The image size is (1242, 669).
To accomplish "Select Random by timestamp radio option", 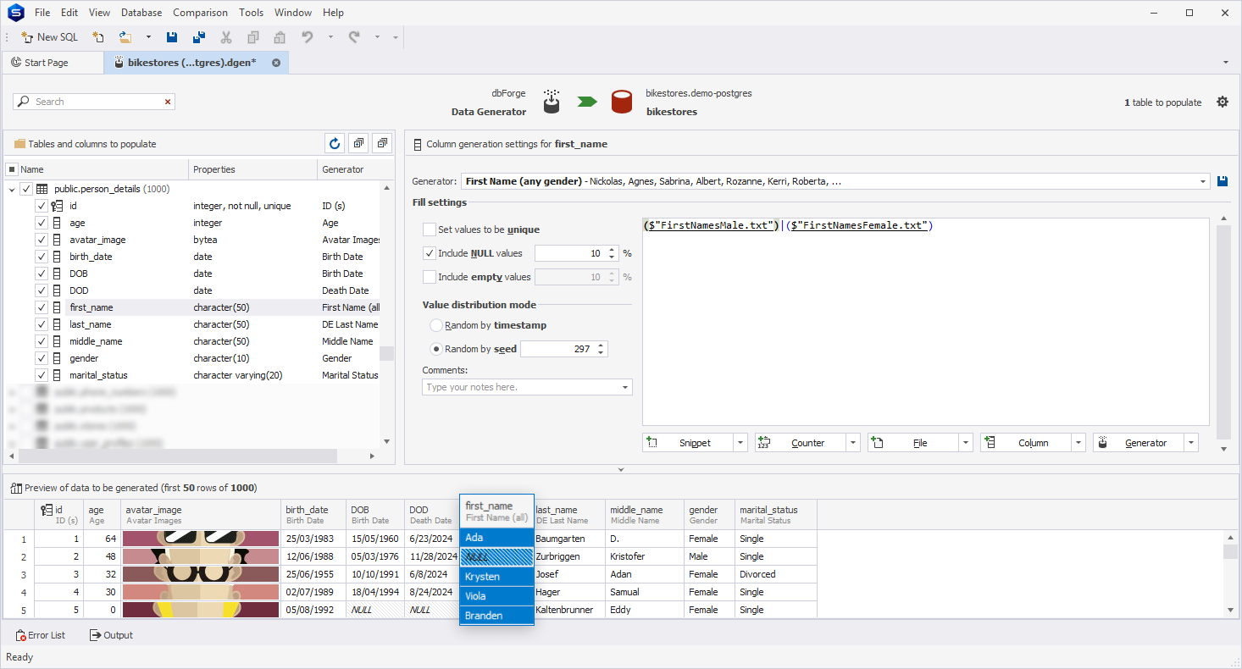I will pyautogui.click(x=436, y=325).
